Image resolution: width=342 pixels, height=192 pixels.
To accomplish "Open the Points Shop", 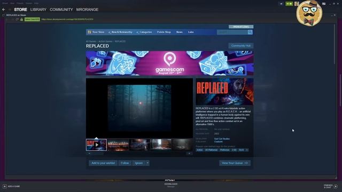I will [164, 32].
